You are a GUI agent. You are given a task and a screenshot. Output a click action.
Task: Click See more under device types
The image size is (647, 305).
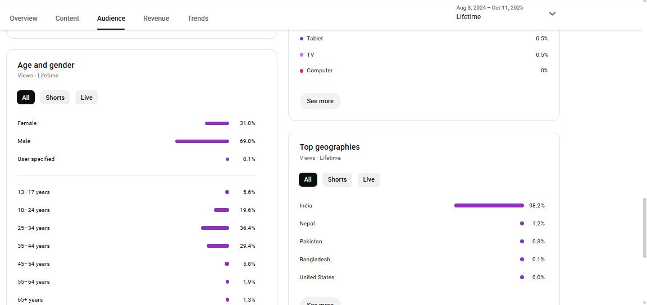(320, 101)
